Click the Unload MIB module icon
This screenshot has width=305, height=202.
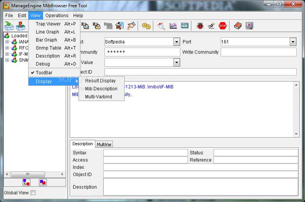pyautogui.click(x=21, y=26)
